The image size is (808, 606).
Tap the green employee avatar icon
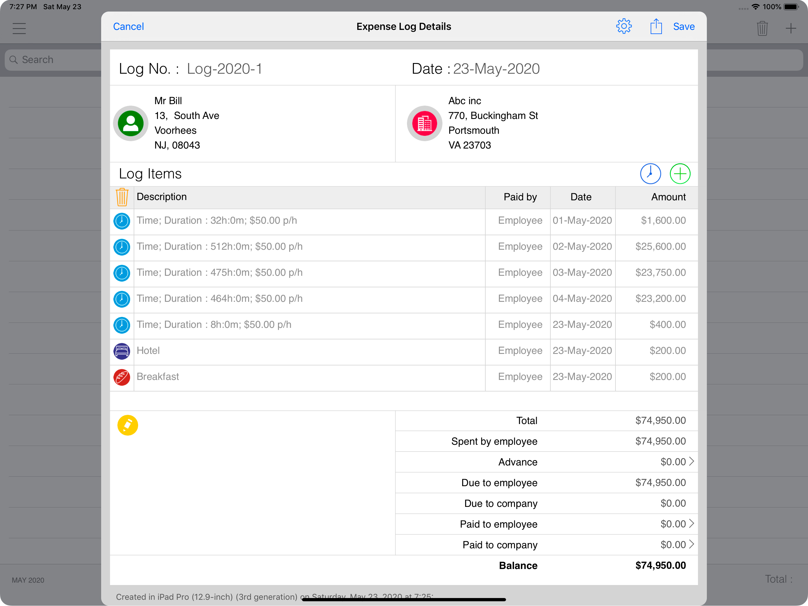pyautogui.click(x=130, y=124)
